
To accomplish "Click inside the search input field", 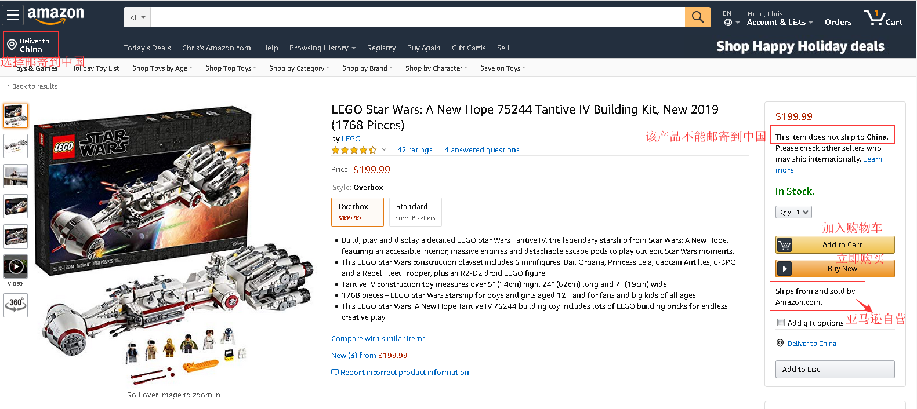I will pyautogui.click(x=418, y=17).
